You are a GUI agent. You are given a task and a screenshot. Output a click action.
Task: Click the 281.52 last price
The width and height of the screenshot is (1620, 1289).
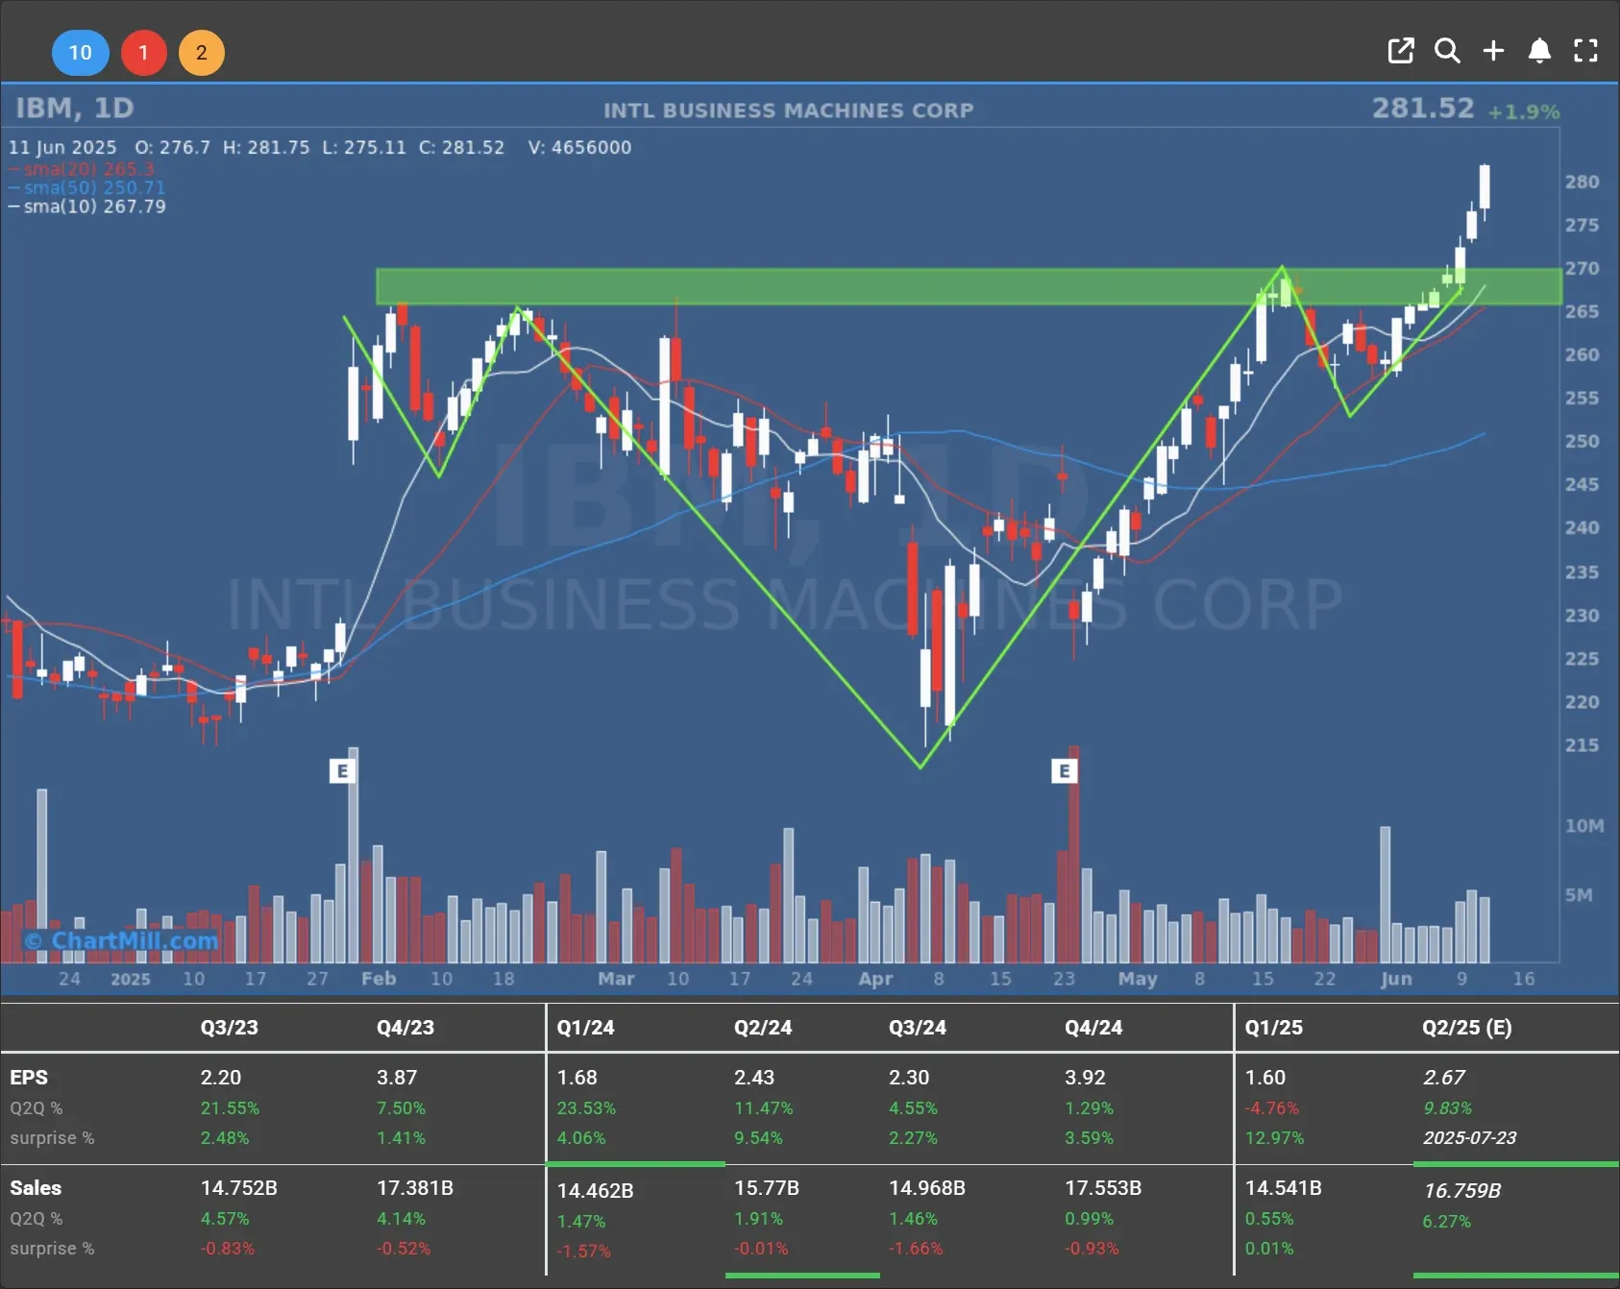1423,108
